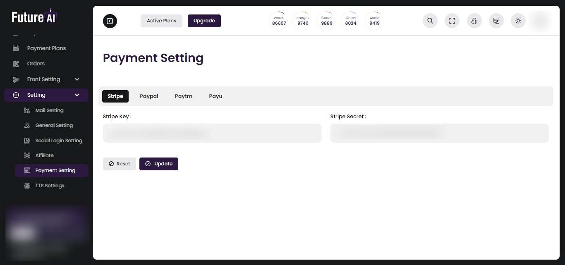Check the remaining Words usage circle
The width and height of the screenshot is (565, 265).
tap(279, 20)
